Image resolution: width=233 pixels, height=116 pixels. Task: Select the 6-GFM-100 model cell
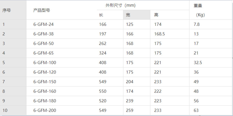45,63
